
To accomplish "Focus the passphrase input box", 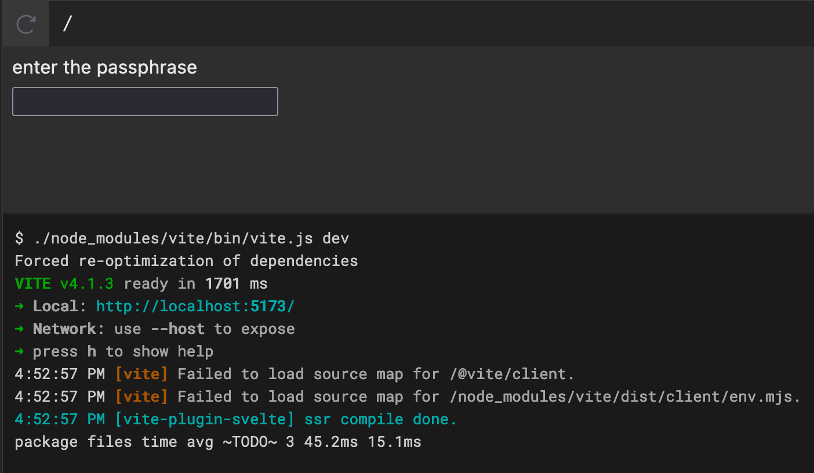I will (145, 101).
